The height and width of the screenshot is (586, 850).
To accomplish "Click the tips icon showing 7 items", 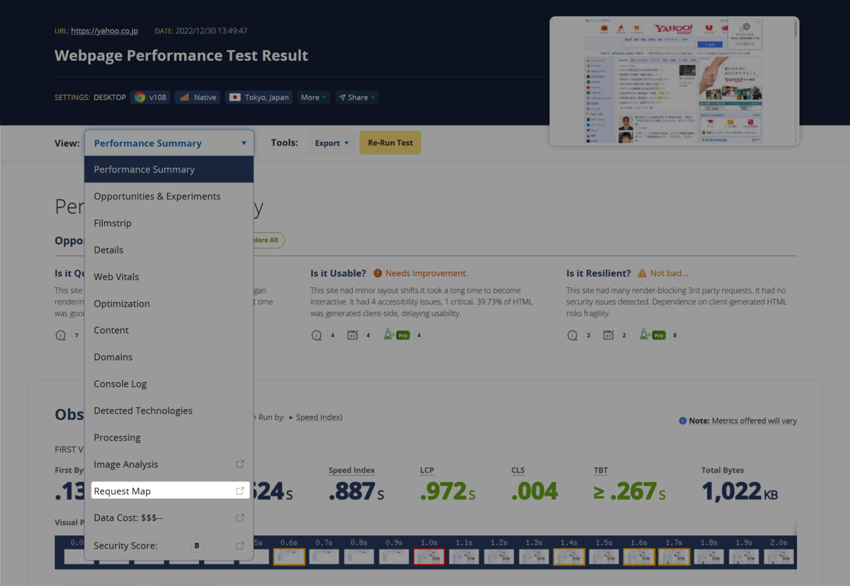I will [x=61, y=335].
